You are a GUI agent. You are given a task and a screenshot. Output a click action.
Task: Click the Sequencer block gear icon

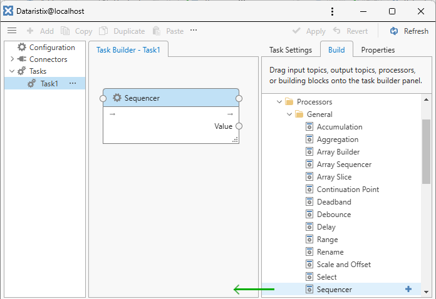117,98
